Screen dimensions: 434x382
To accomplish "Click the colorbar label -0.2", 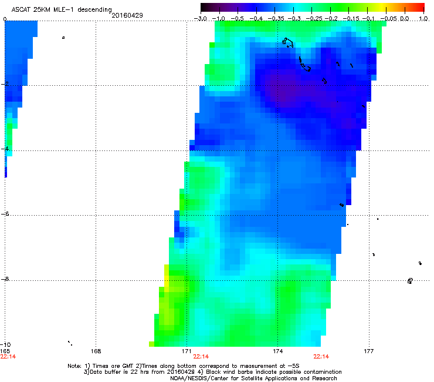I will [331, 19].
